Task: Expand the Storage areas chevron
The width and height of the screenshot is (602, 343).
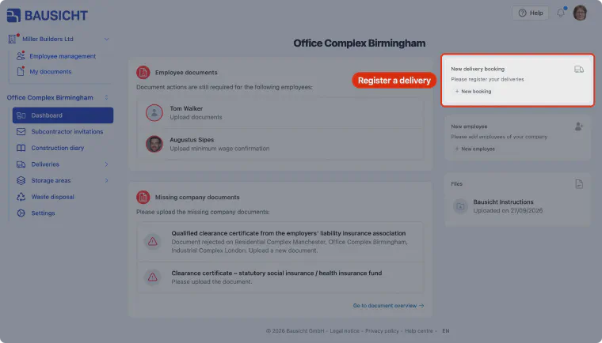Action: pyautogui.click(x=107, y=180)
